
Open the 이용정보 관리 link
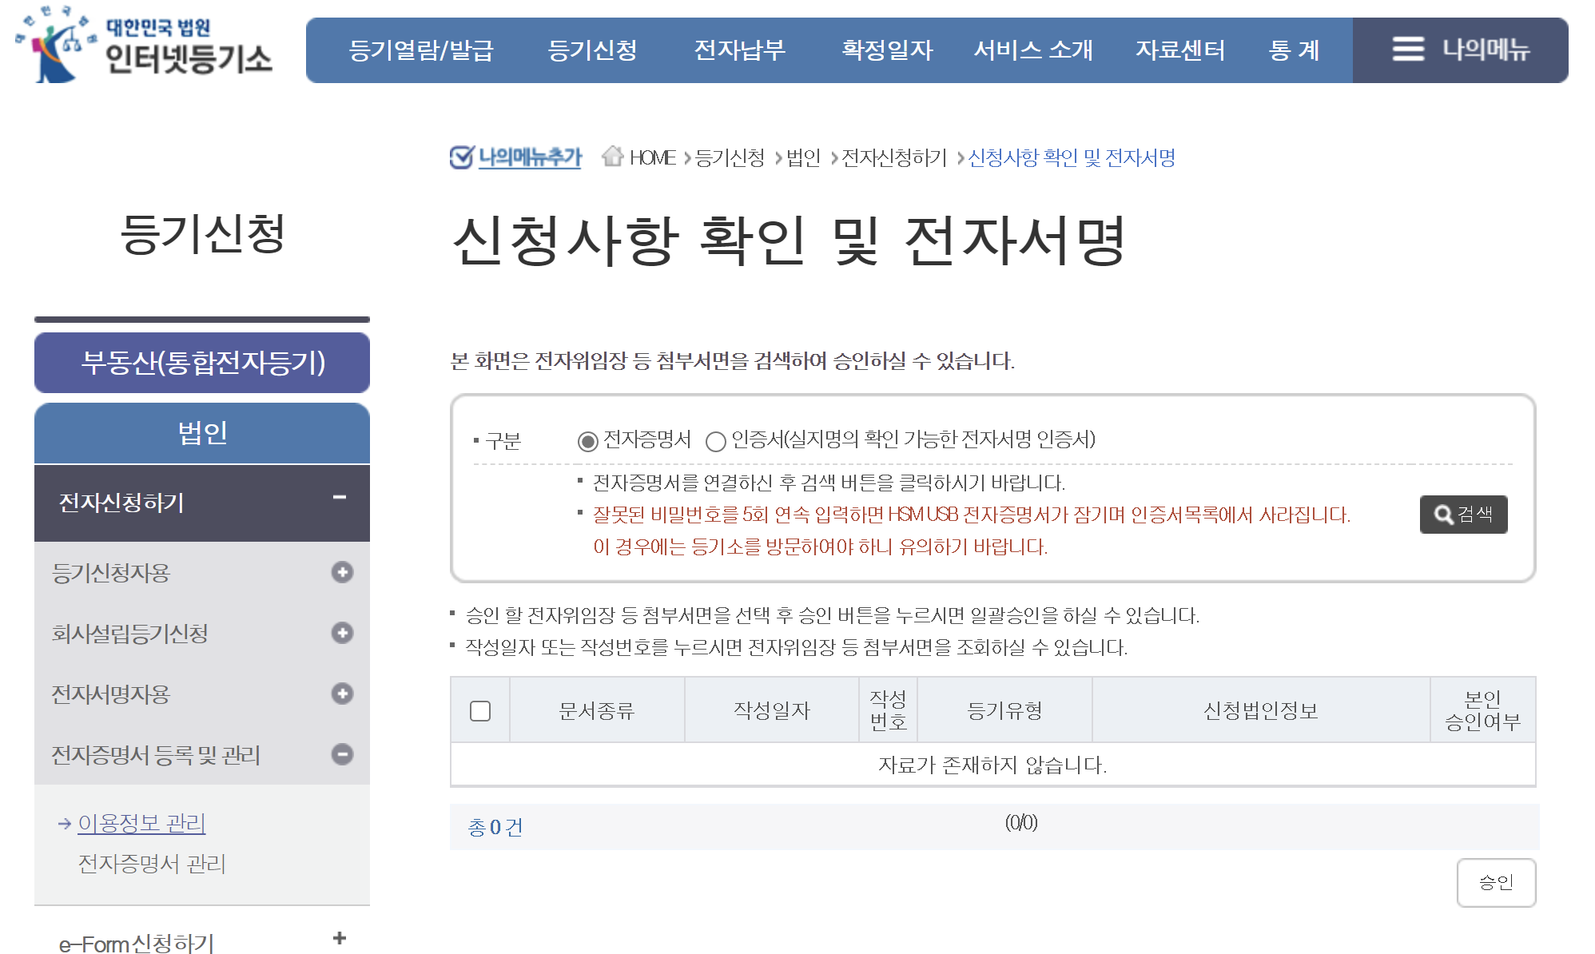141,823
